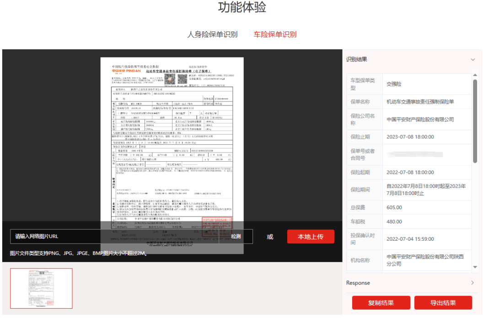Click the 机构名称 field label
Image resolution: width=494 pixels, height=322 pixels.
pos(360,260)
